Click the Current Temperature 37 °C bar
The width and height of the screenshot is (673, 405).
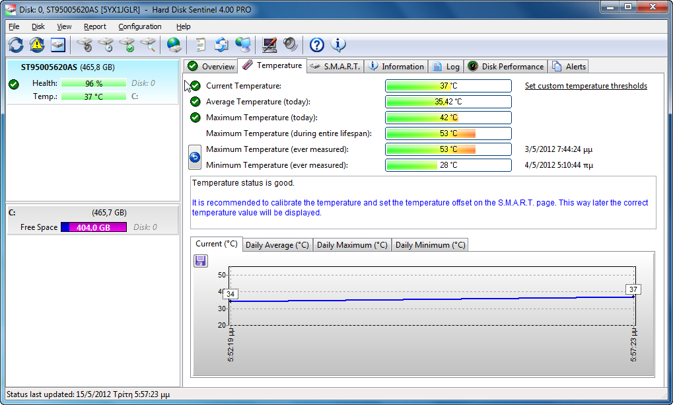pyautogui.click(x=448, y=86)
